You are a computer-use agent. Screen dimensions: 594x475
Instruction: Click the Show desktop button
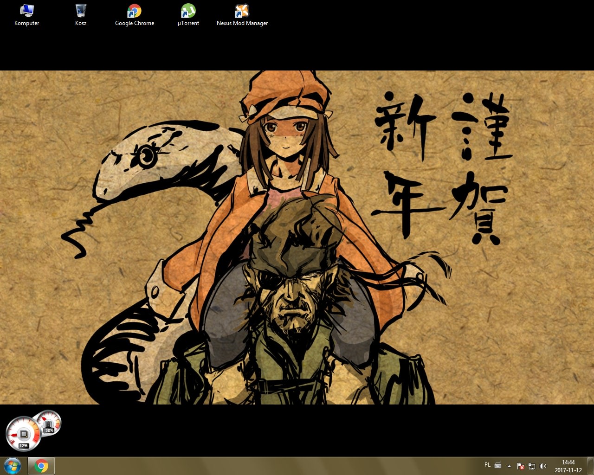(590, 466)
